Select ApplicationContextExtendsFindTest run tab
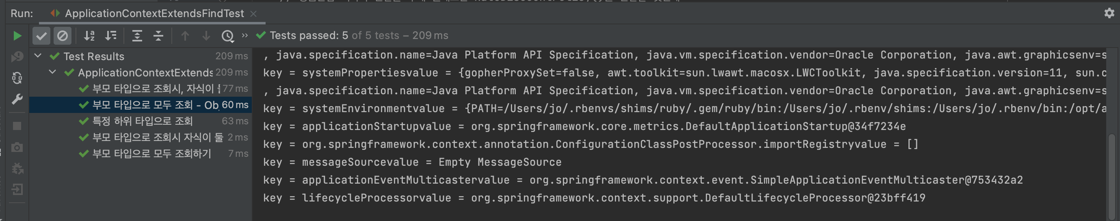The width and height of the screenshot is (1120, 221). point(154,13)
